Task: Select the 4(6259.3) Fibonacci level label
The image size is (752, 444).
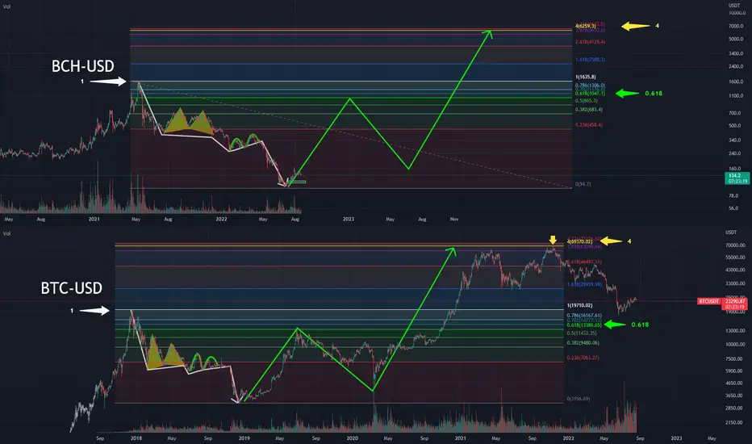Action: click(x=586, y=26)
